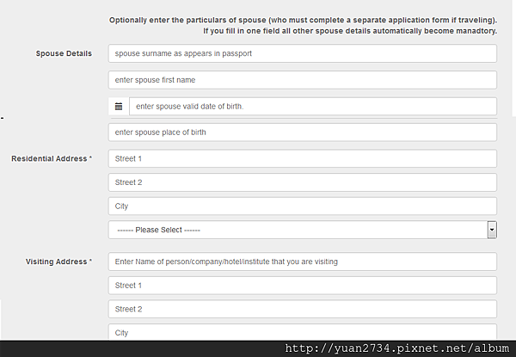The image size is (516, 357).
Task: Click the dark footer bar beside the URL
Action: 142,348
